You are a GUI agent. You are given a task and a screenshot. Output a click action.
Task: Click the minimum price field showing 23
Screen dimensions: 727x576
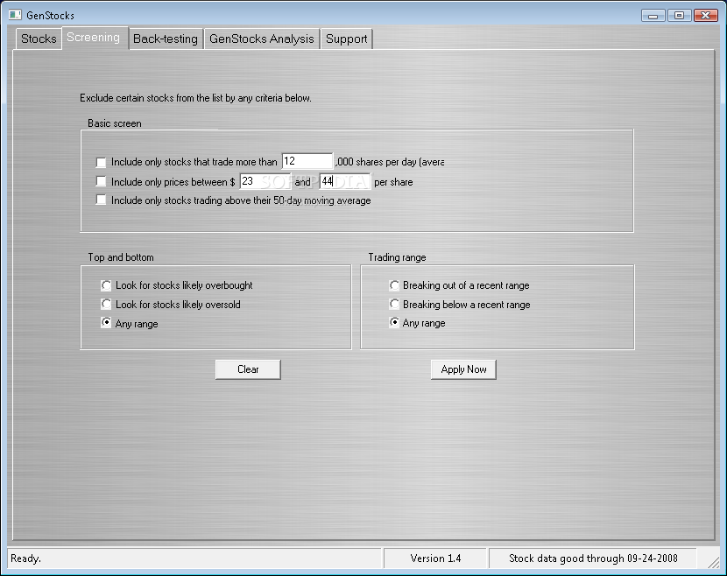point(265,181)
